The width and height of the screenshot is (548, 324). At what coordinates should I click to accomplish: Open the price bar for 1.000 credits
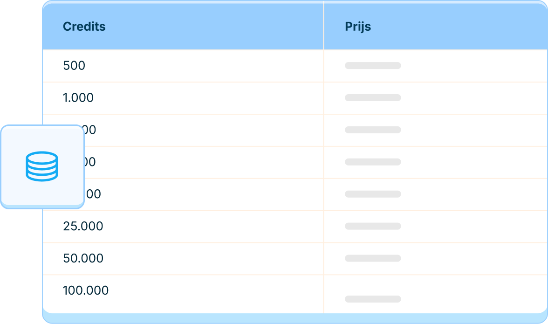click(373, 98)
